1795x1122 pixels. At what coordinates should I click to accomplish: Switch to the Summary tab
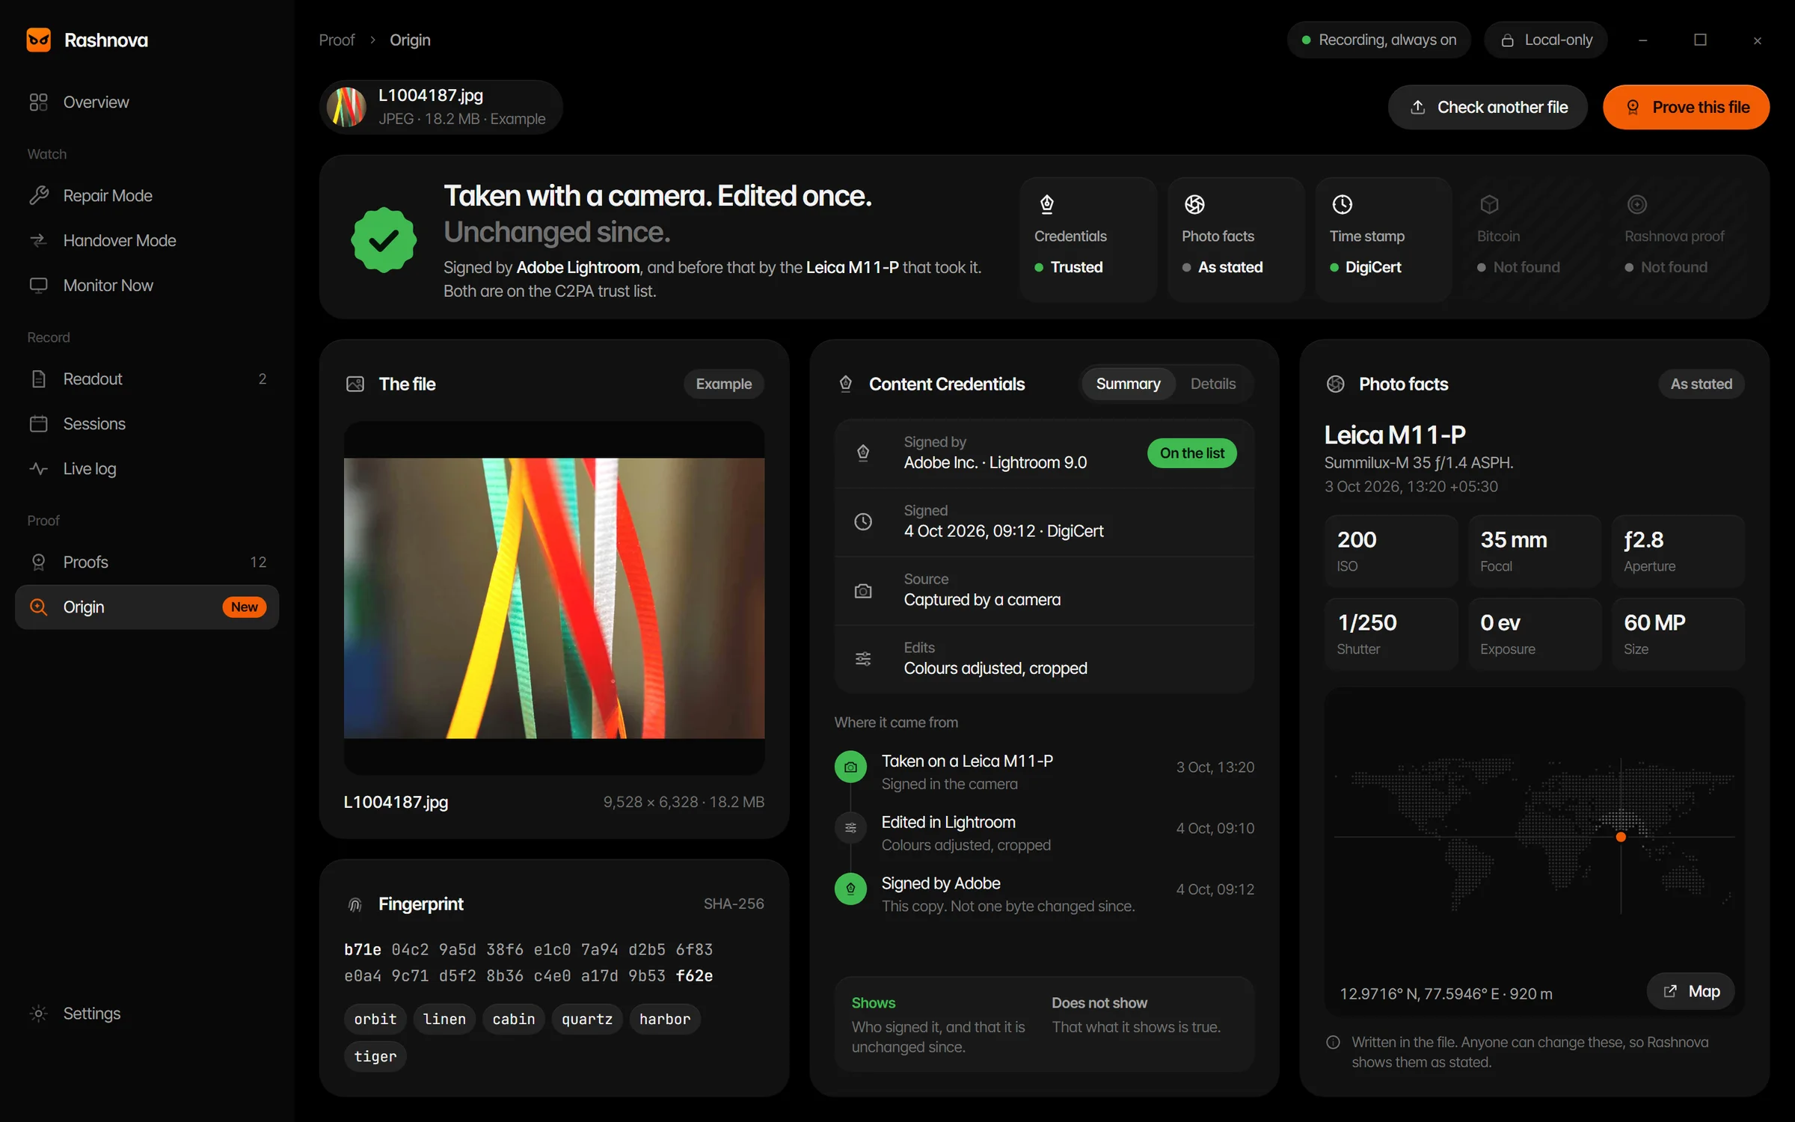click(1128, 384)
